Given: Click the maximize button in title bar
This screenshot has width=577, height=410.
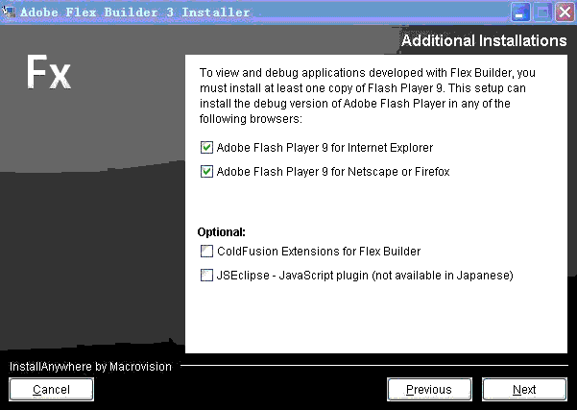Looking at the screenshot, I should [x=542, y=12].
